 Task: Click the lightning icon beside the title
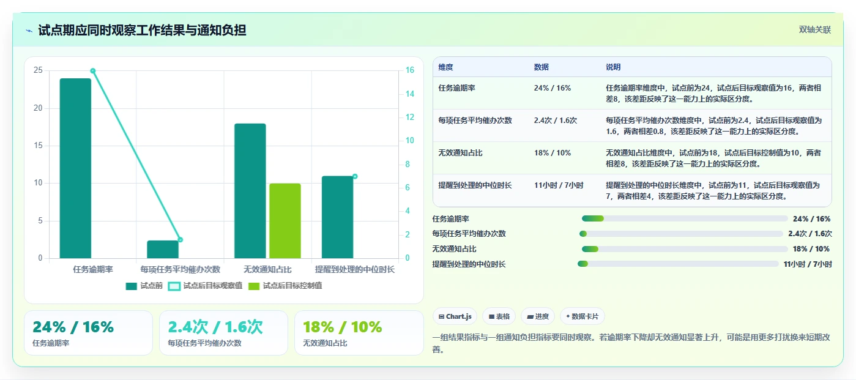pos(29,31)
